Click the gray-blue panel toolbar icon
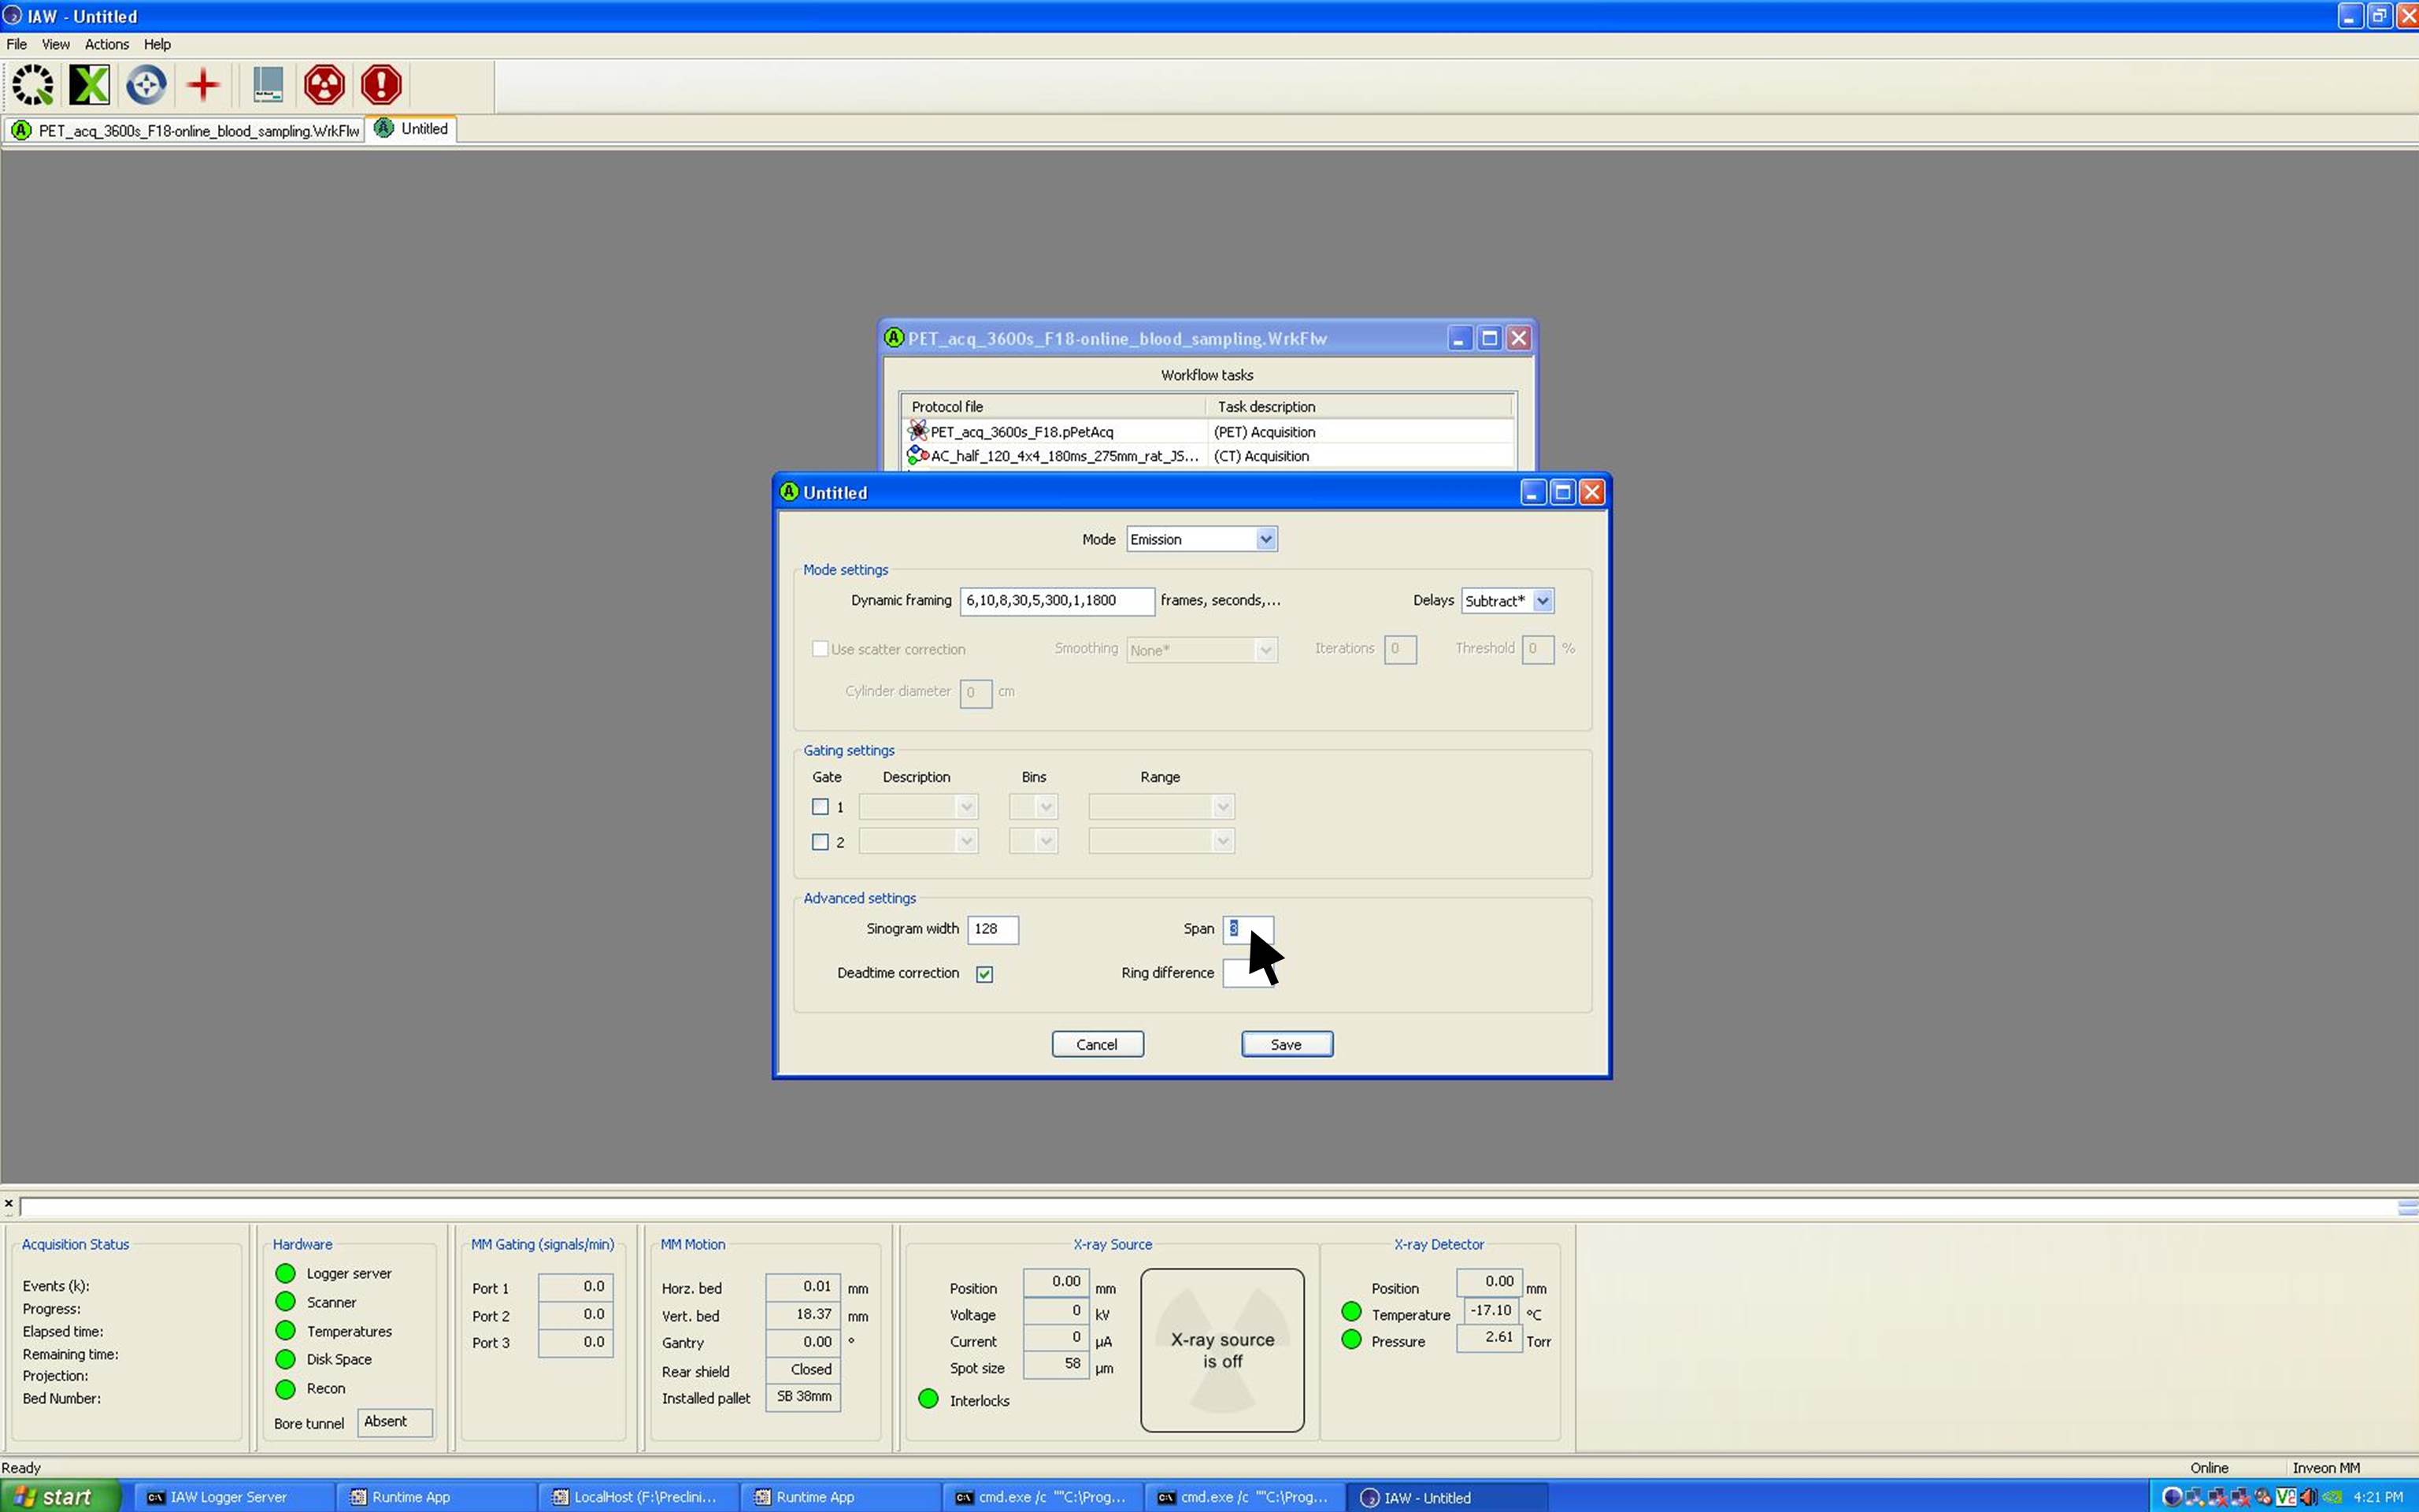The height and width of the screenshot is (1512, 2419). click(267, 85)
